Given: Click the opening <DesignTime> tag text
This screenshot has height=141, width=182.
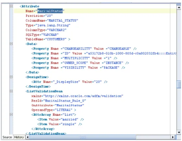Looking at the screenshot, I should tap(37, 77).
